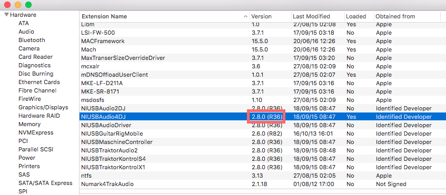Select Audio in the sidebar
Screen dimensions: 446x195
coord(26,32)
